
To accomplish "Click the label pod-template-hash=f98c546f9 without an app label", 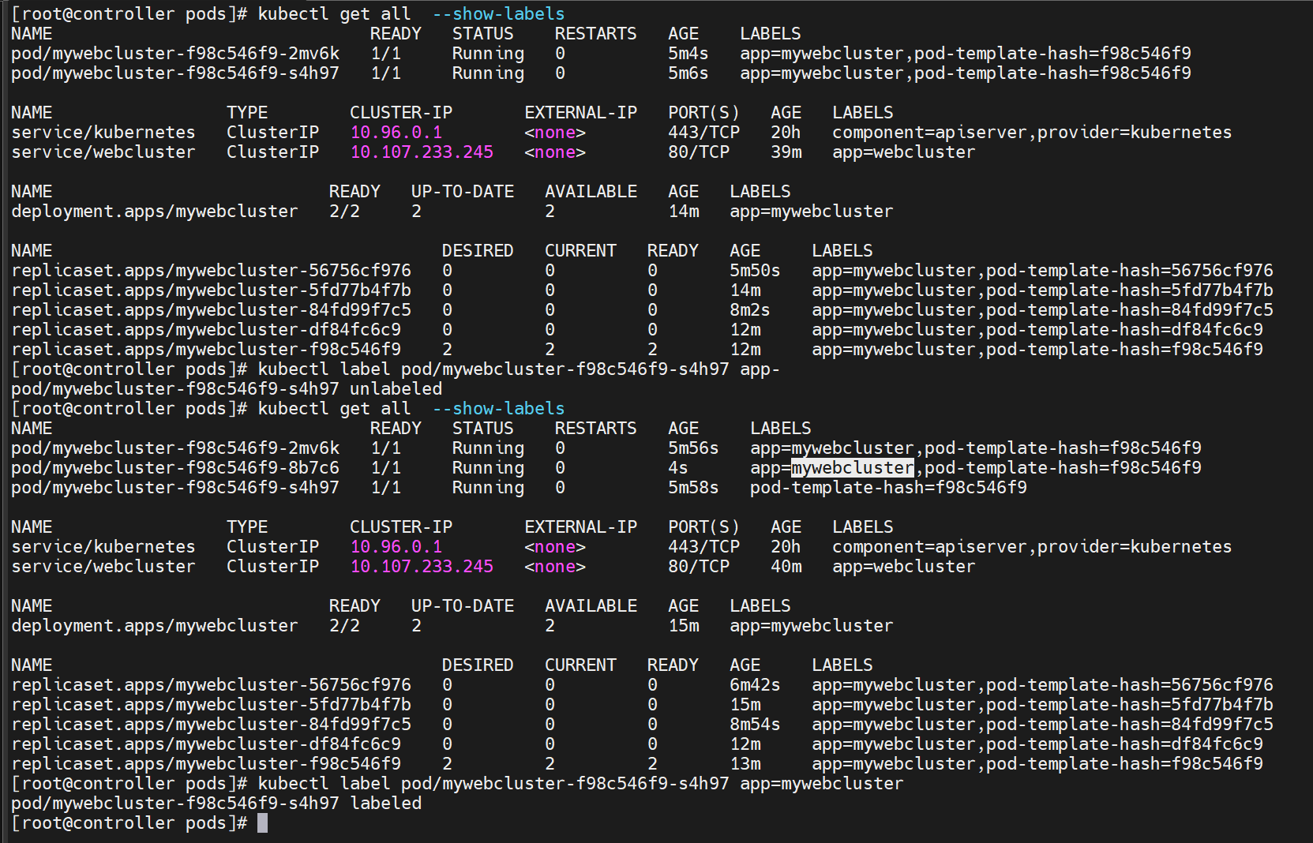I will coord(889,488).
